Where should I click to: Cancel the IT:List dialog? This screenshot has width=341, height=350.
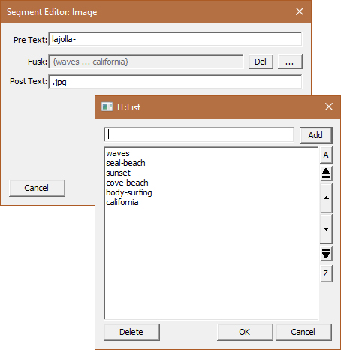pyautogui.click(x=303, y=332)
